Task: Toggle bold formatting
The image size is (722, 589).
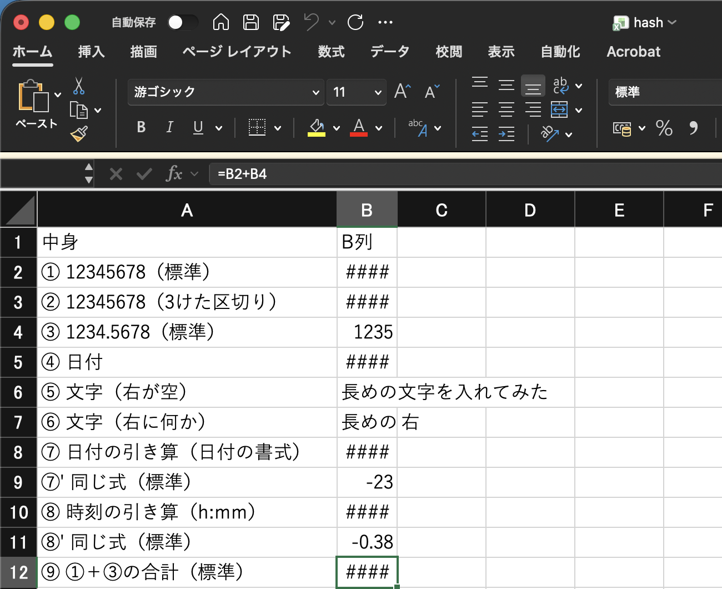Action: tap(141, 127)
